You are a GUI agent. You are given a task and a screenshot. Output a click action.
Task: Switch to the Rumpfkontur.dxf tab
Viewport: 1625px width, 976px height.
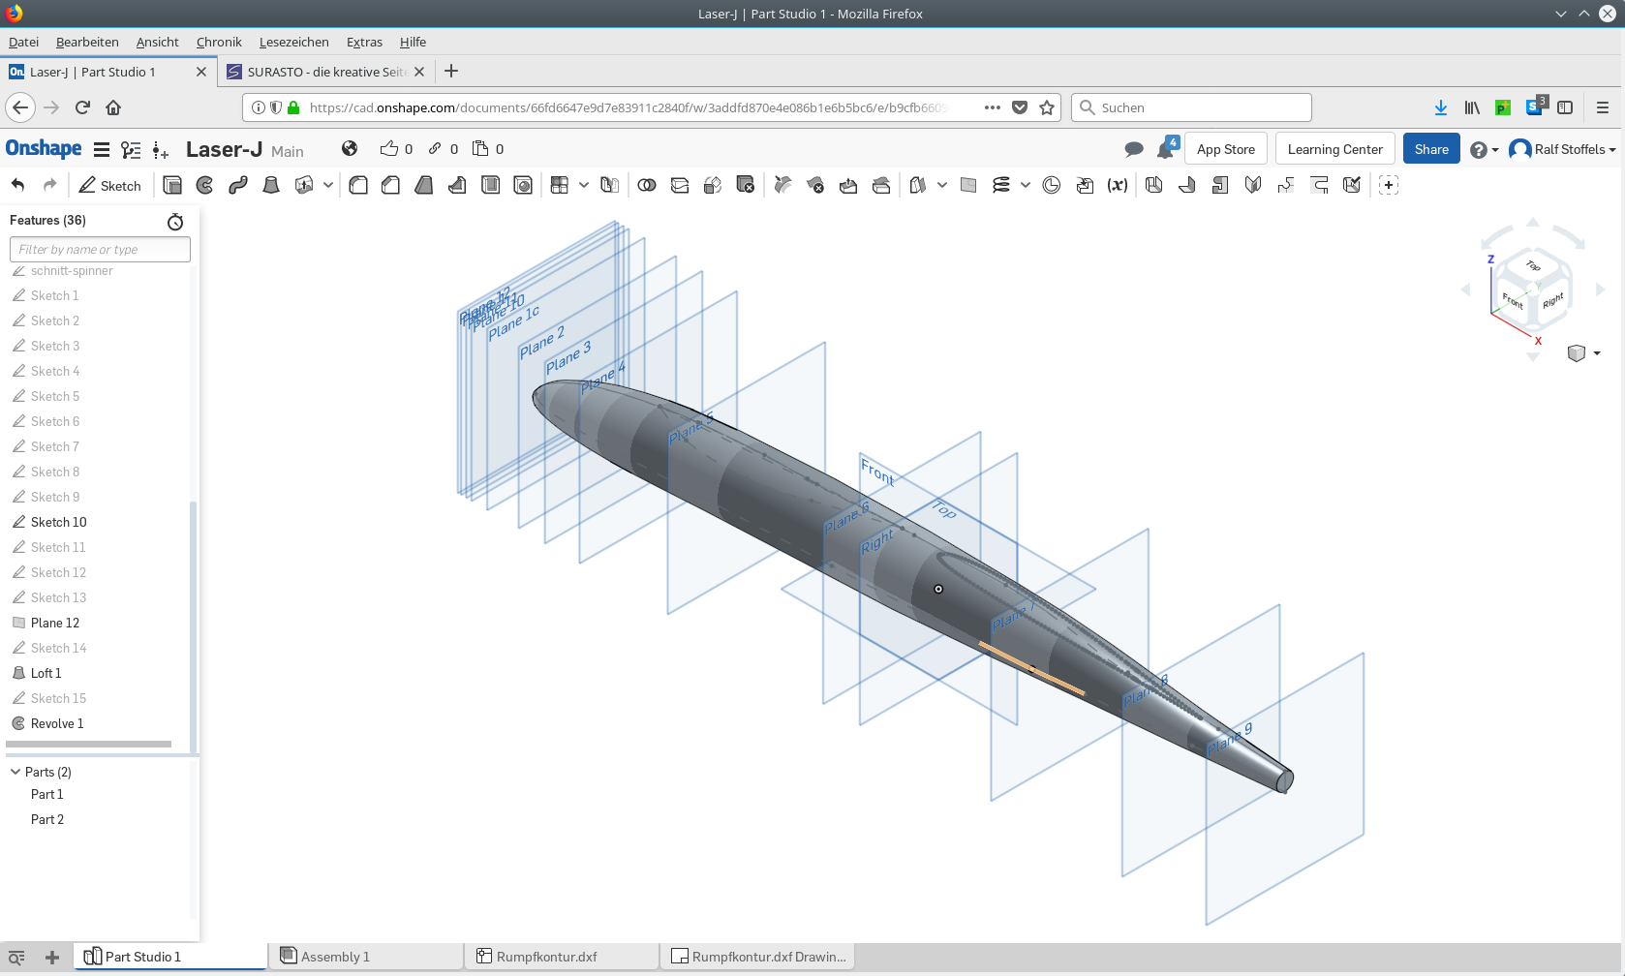pos(562,957)
